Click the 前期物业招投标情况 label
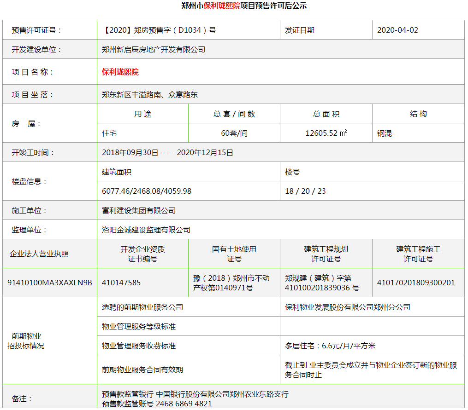 tap(26, 341)
